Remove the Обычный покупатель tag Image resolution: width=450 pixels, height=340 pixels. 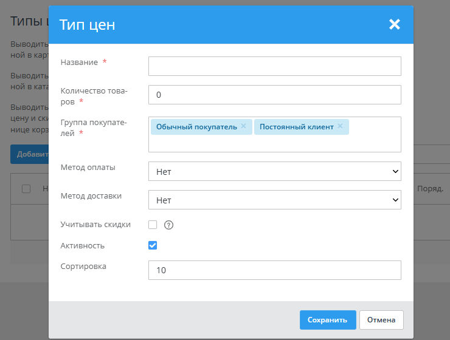pos(243,126)
